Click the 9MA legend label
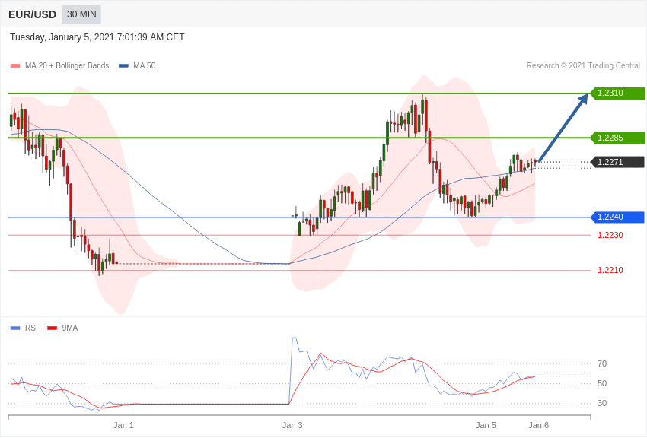Screen dimensions: 647x438 pos(70,328)
